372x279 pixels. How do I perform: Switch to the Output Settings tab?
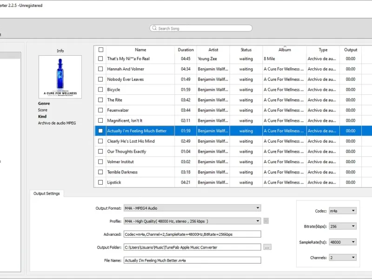click(x=46, y=193)
